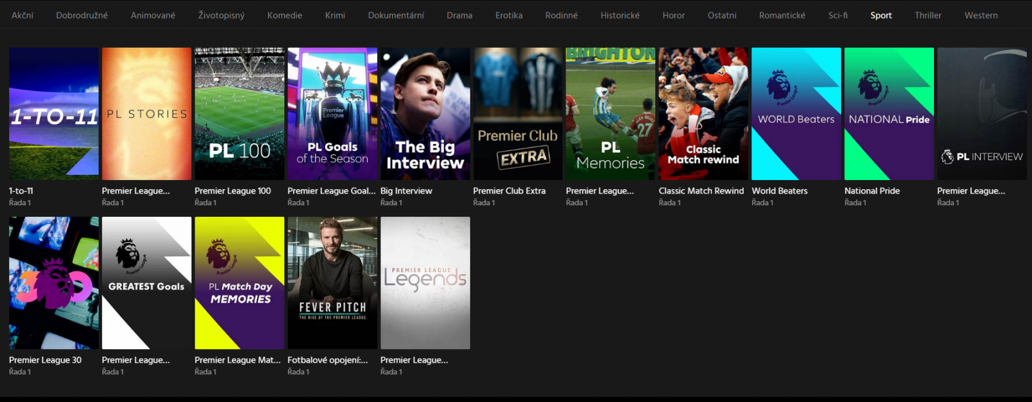1032x402 pixels.
Task: Click the 'Premier League Mat...' title
Action: click(238, 360)
